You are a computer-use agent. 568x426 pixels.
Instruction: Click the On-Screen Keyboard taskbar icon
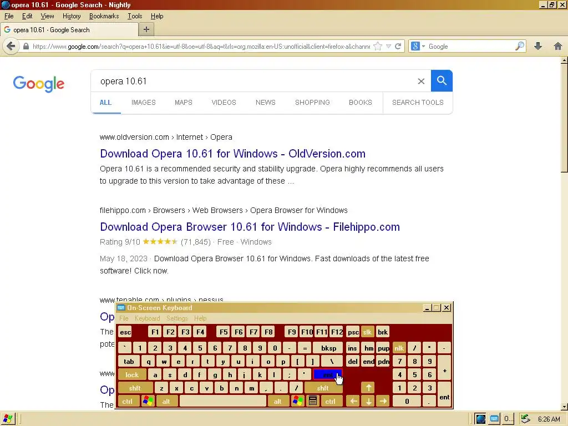tap(494, 419)
